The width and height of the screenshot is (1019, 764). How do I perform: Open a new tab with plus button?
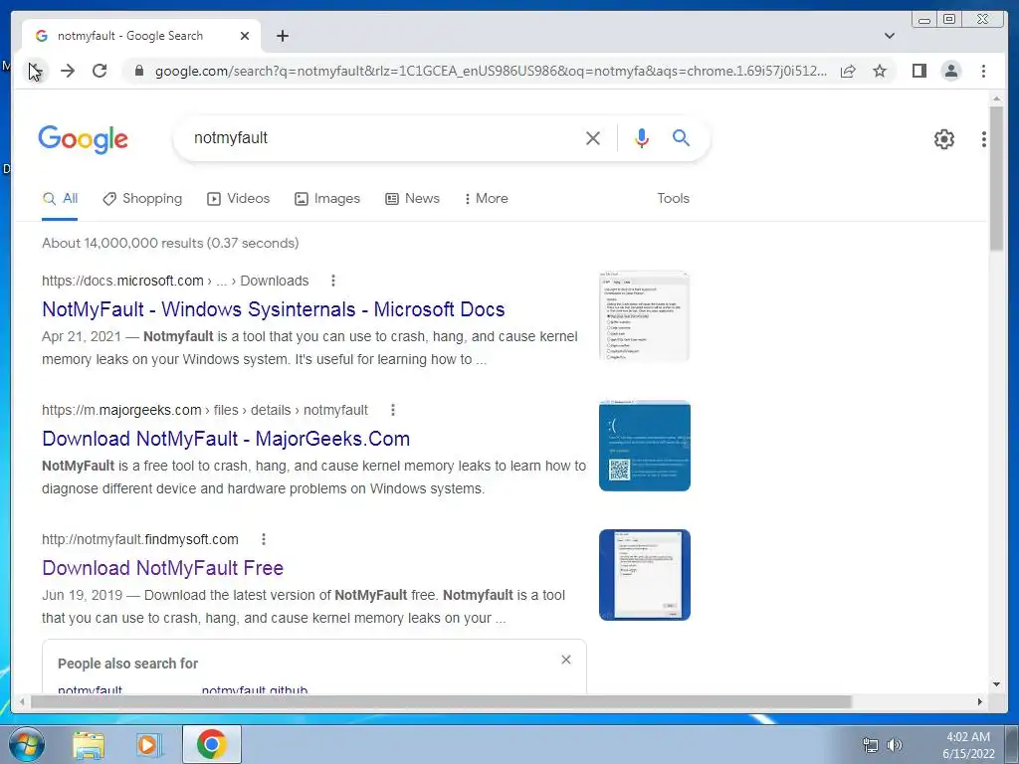[x=282, y=36]
